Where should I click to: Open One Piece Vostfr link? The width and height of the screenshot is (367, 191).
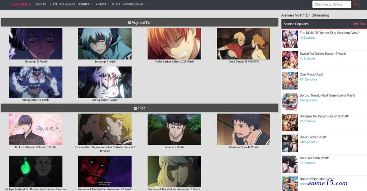click(x=311, y=74)
